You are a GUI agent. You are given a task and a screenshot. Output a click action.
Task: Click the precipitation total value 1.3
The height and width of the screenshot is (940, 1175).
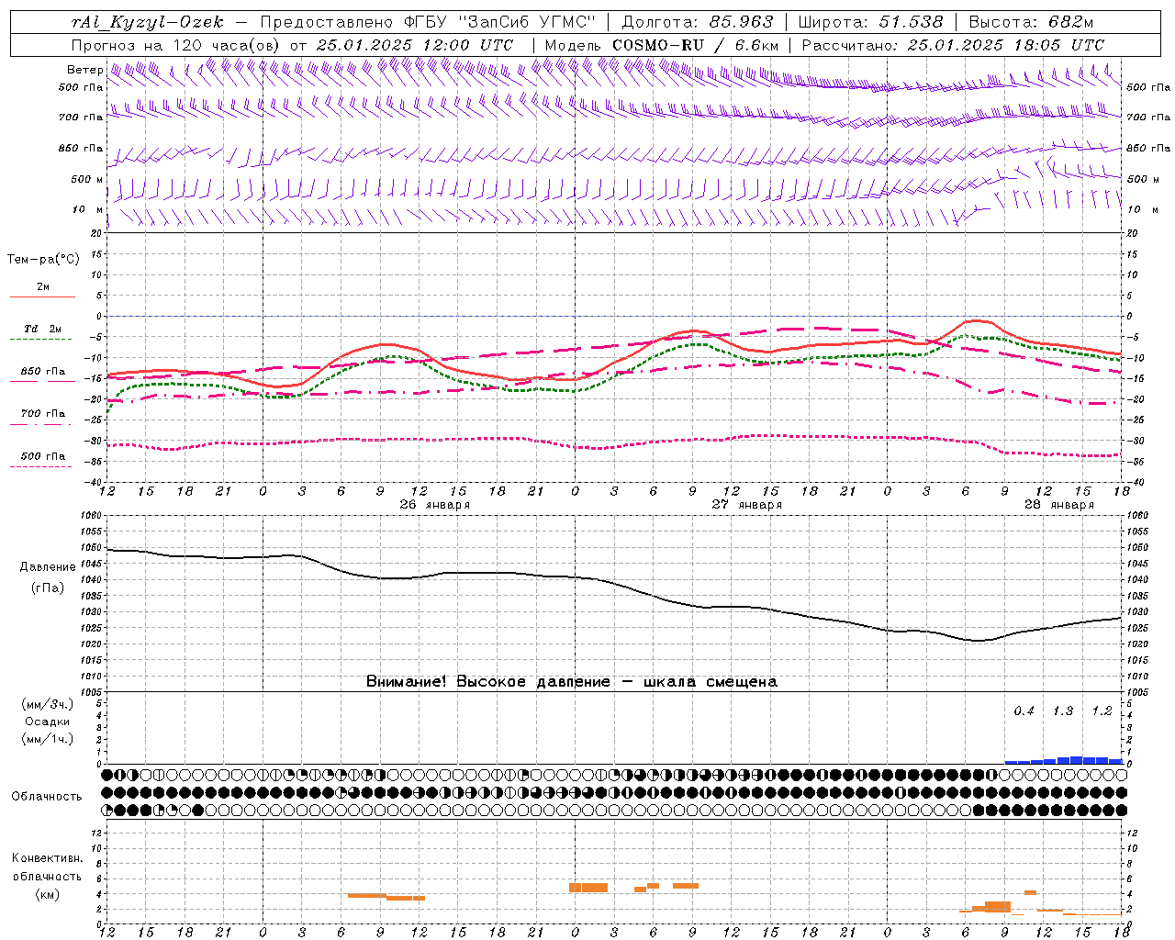click(1063, 711)
